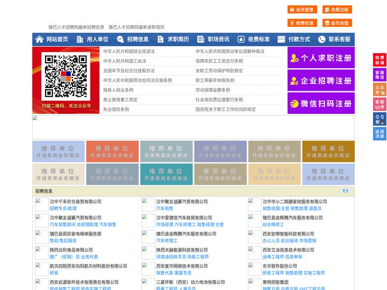
Task: Click the building icon beside 用人单位
Action: tap(80, 39)
